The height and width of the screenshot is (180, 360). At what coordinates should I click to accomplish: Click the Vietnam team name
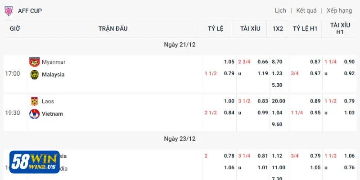[x=52, y=114]
